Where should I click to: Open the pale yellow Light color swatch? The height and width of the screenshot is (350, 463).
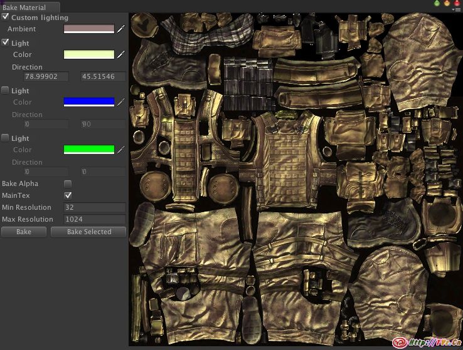pos(89,54)
